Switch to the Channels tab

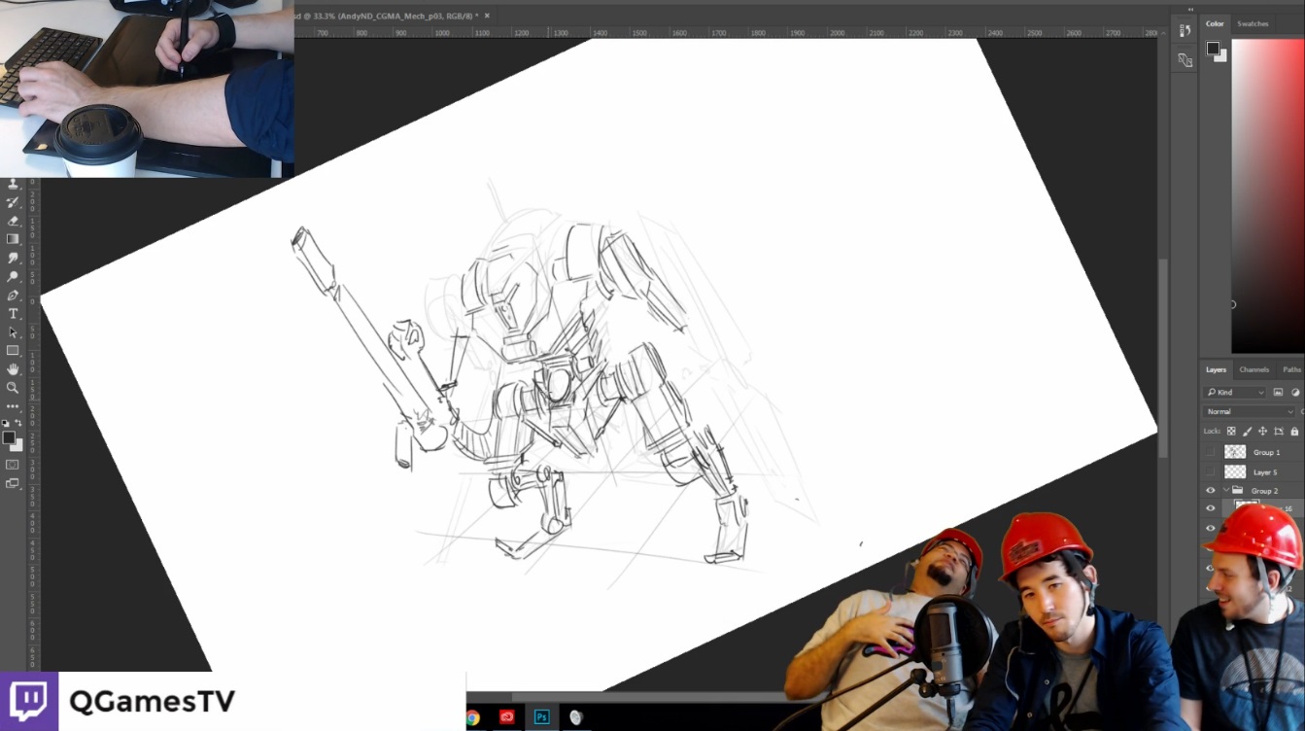1253,369
